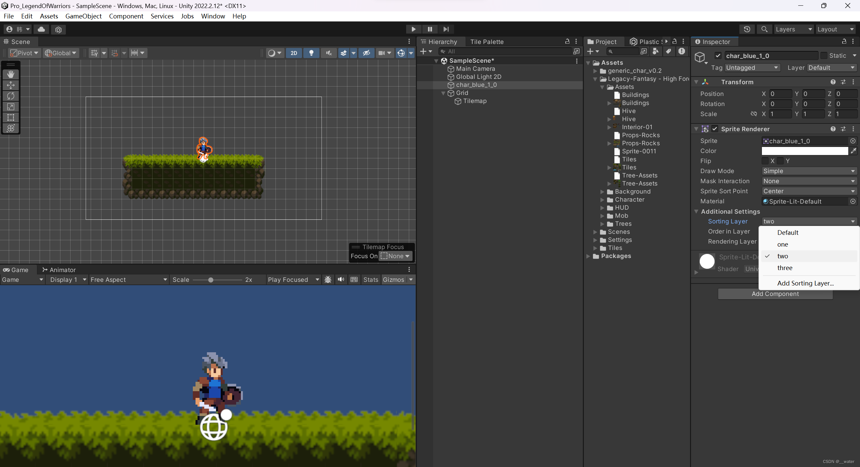Switch to the Tile Palette tab
The height and width of the screenshot is (467, 860).
pos(487,42)
